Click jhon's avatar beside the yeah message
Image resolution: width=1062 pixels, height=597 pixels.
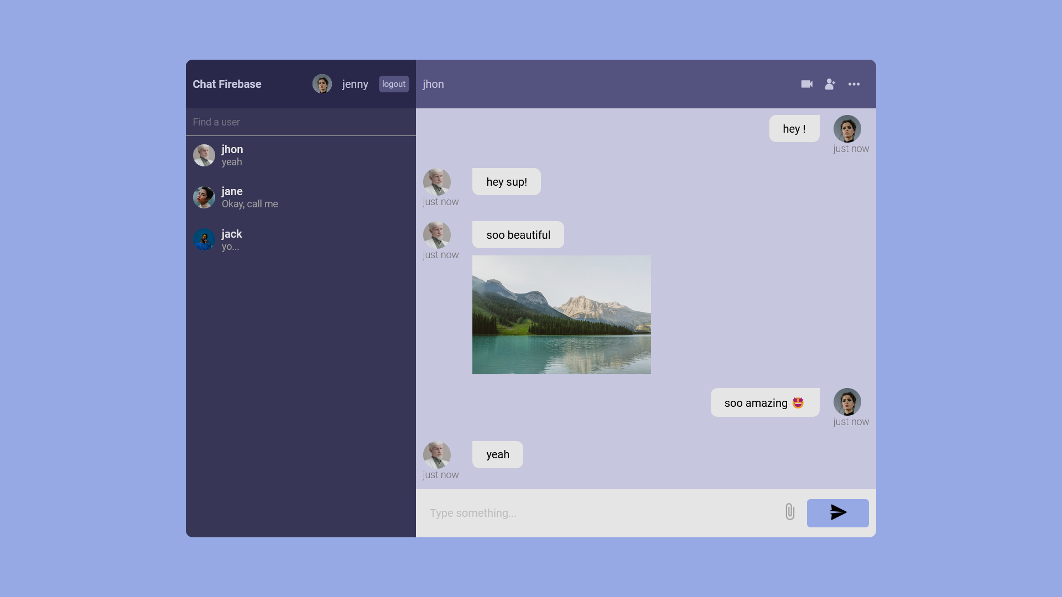coord(438,454)
